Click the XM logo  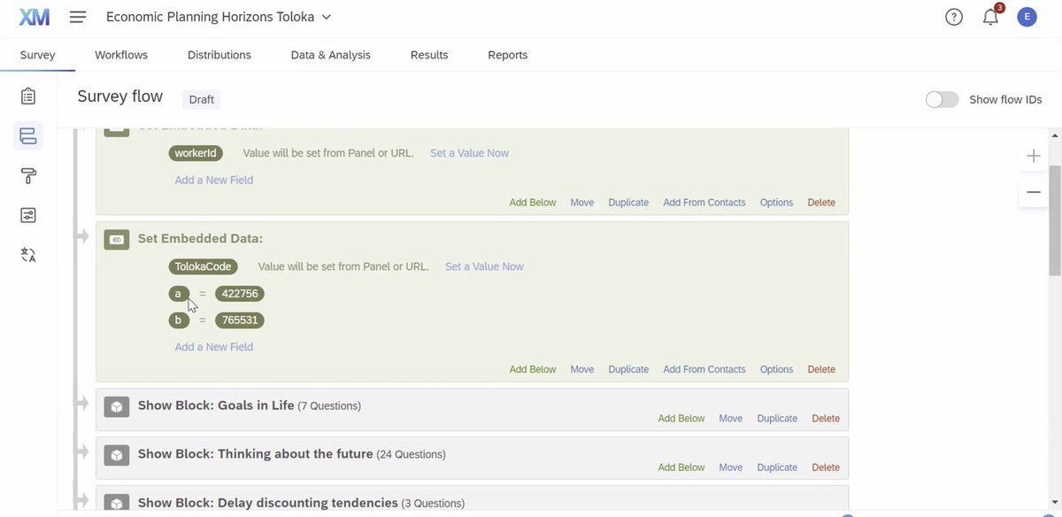click(35, 17)
